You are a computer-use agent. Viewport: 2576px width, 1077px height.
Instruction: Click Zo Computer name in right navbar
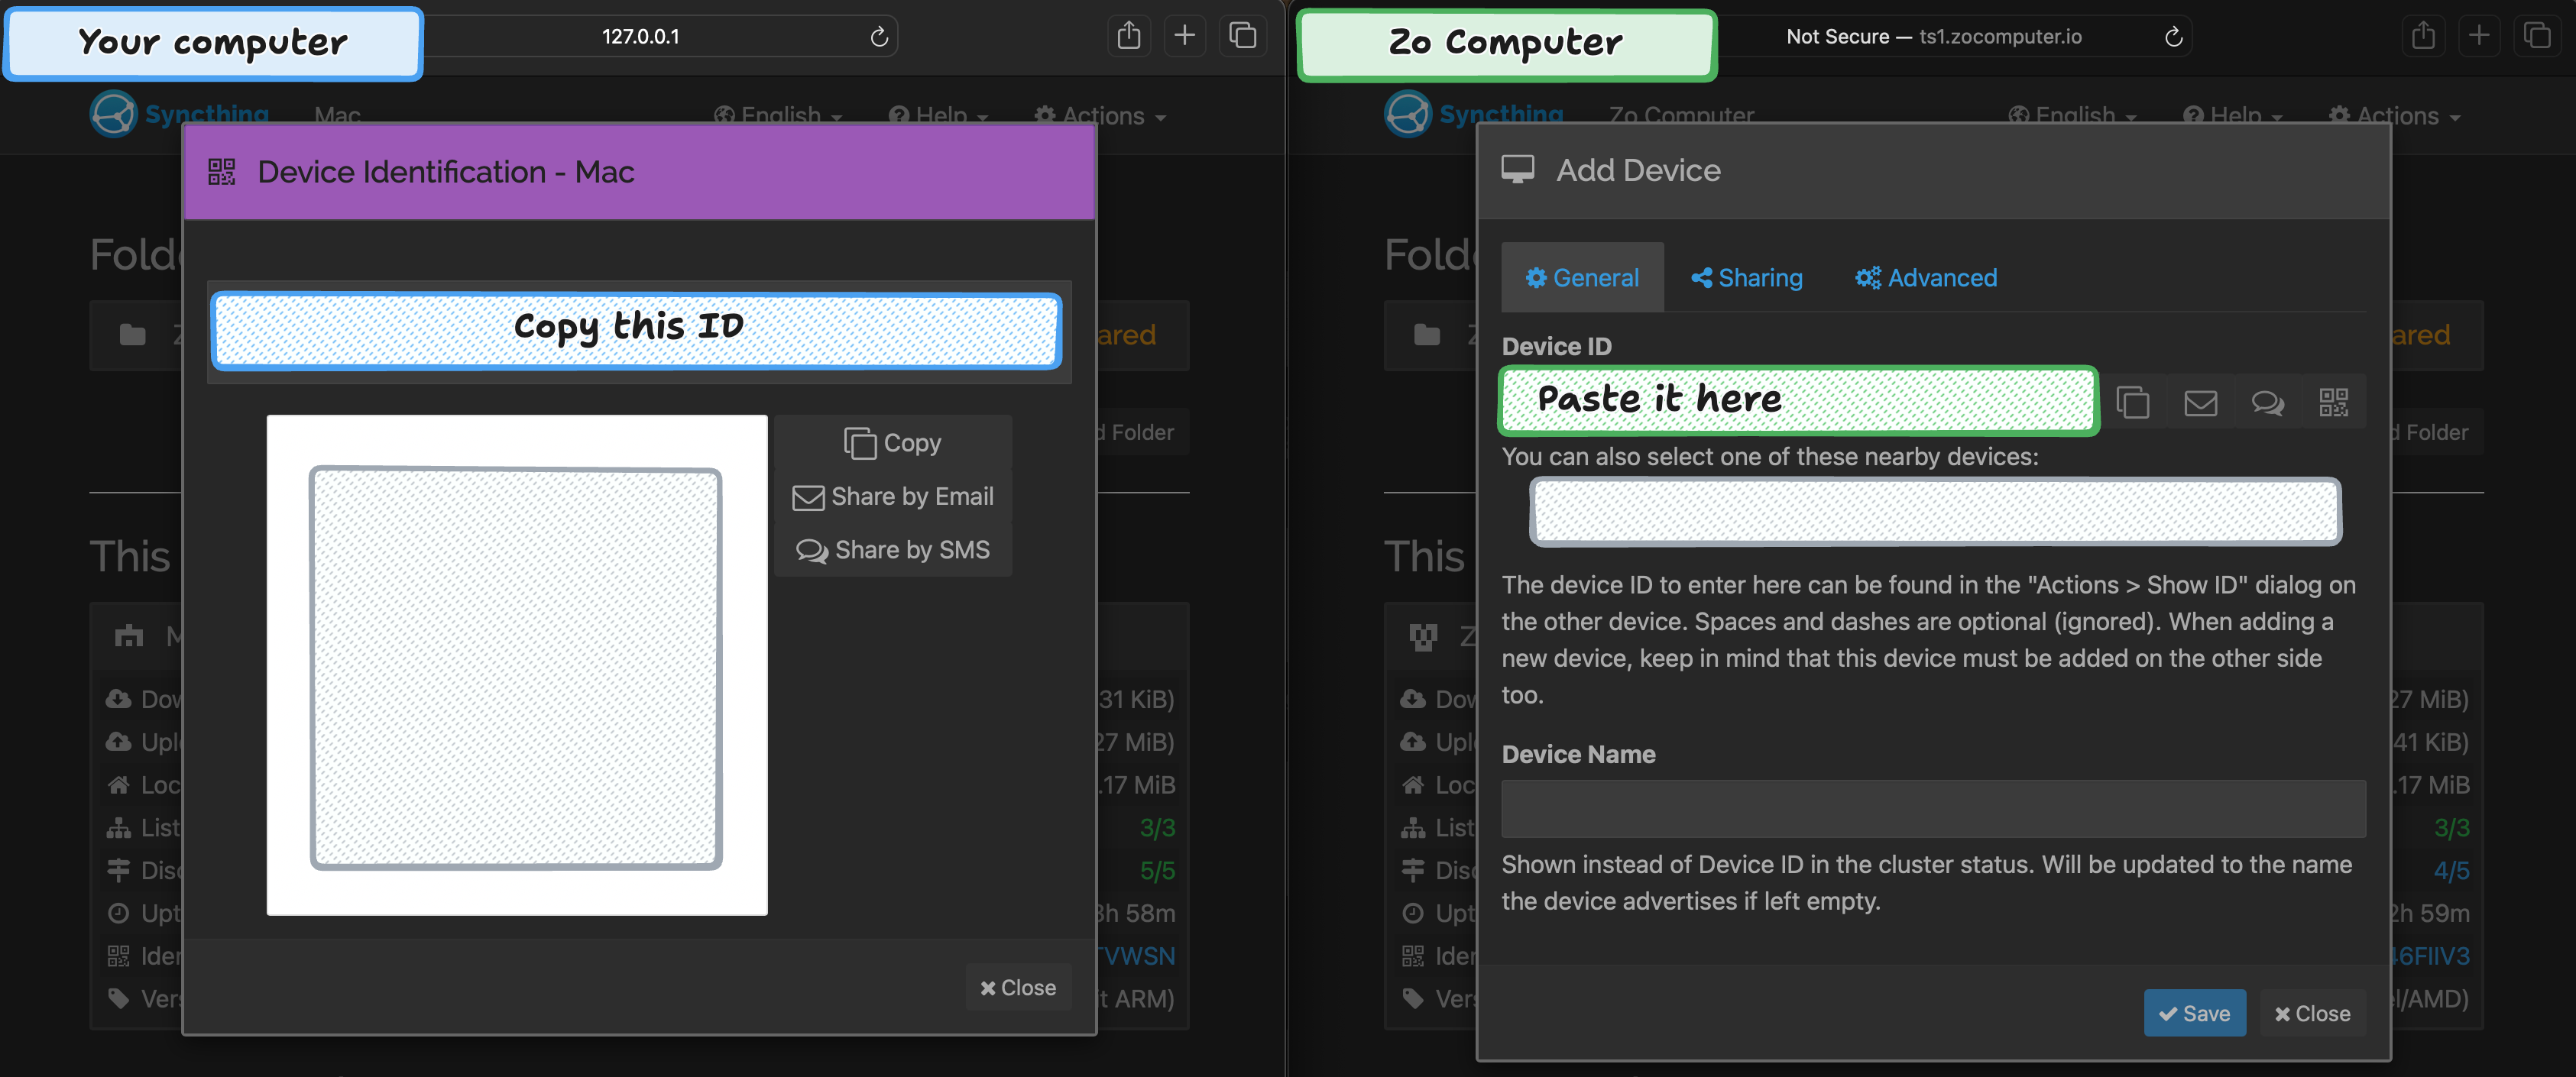coord(1681,116)
